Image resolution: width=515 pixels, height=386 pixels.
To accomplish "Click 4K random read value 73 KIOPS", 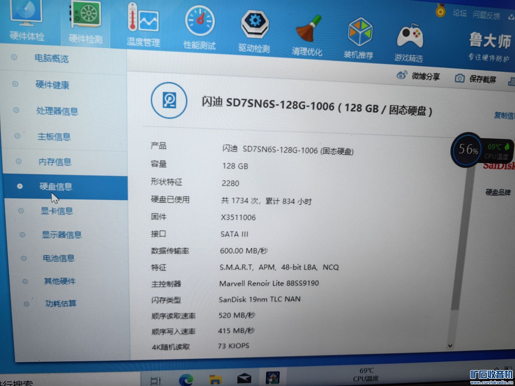I will 233,346.
